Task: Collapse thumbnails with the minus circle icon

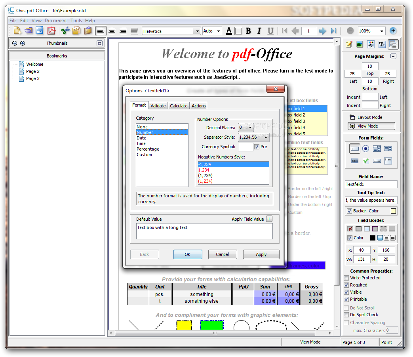Action: coord(15,43)
